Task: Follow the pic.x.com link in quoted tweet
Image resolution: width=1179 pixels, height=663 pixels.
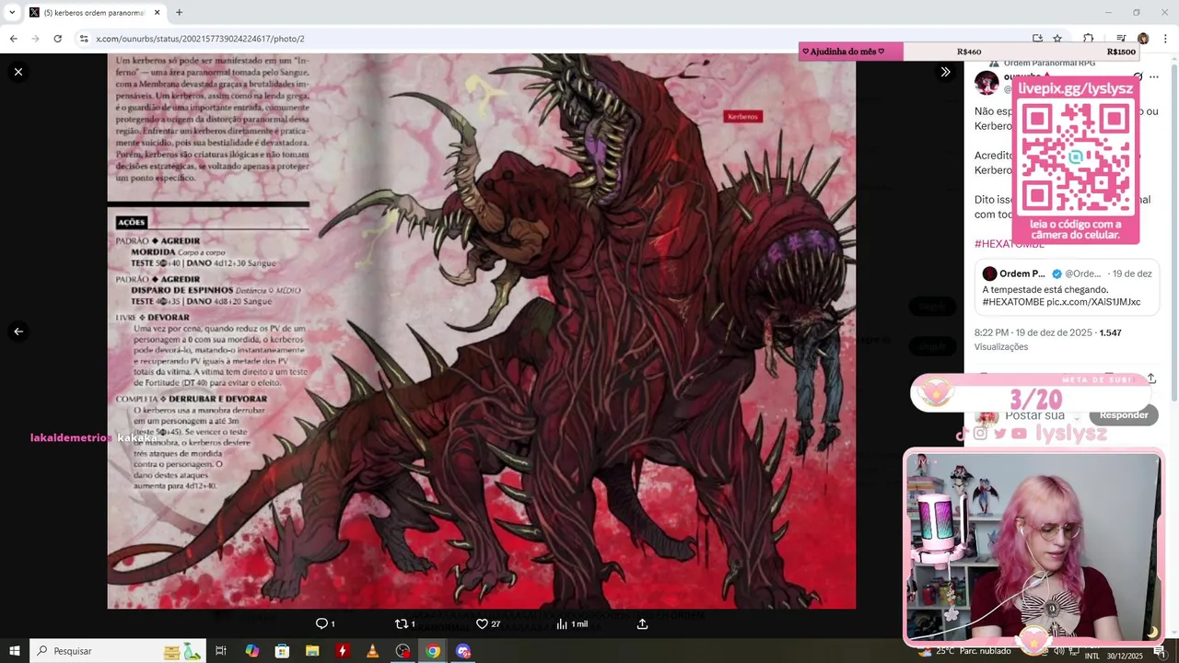Action: tap(1093, 302)
